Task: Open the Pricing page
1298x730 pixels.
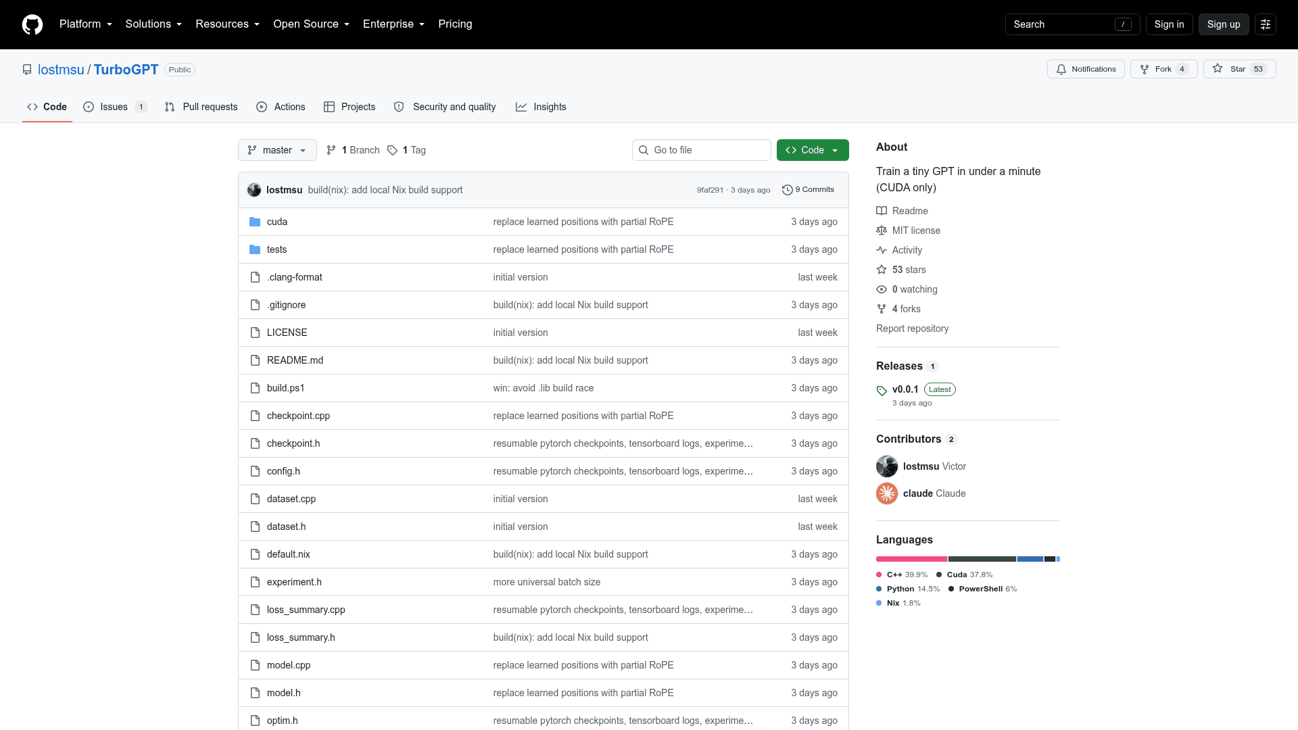Action: (455, 24)
